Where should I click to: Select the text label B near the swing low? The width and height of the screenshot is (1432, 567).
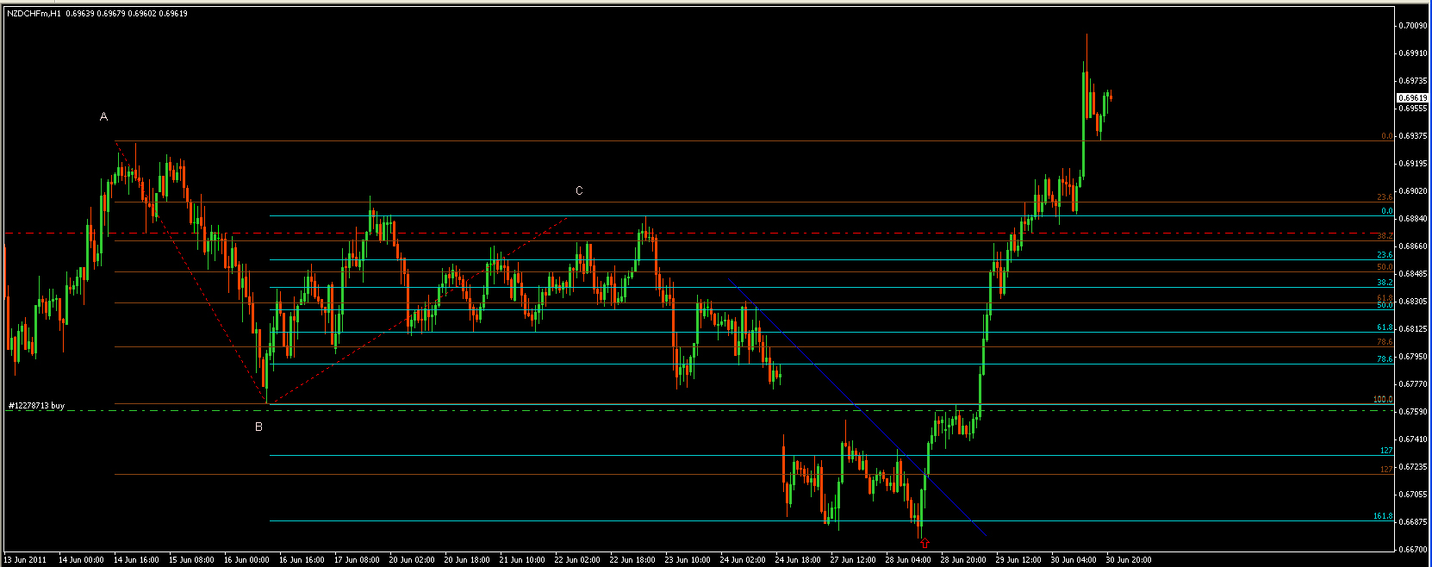click(x=258, y=427)
